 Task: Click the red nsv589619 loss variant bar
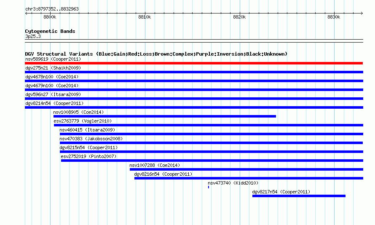click(x=194, y=63)
